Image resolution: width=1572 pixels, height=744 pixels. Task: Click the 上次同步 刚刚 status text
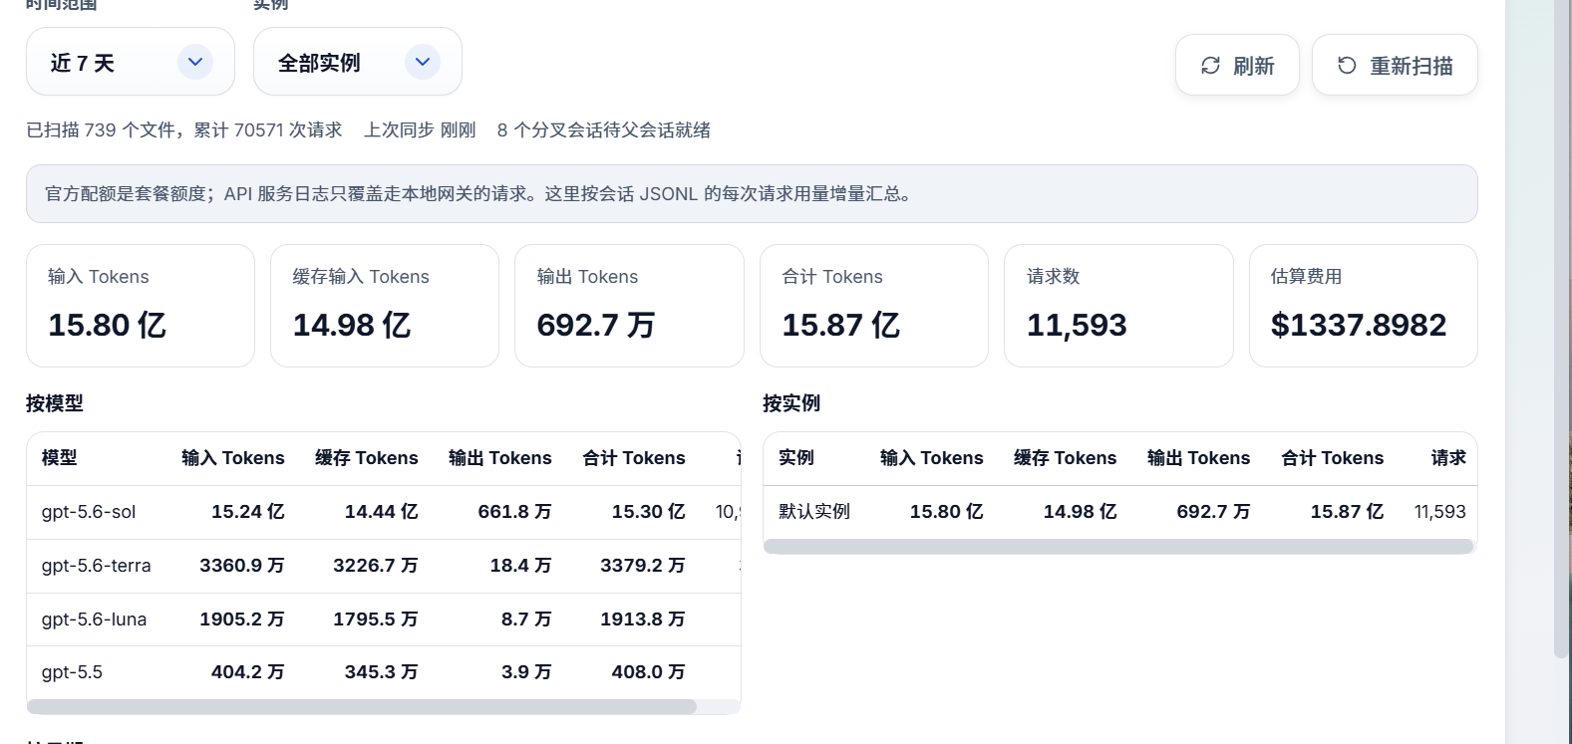coord(420,130)
